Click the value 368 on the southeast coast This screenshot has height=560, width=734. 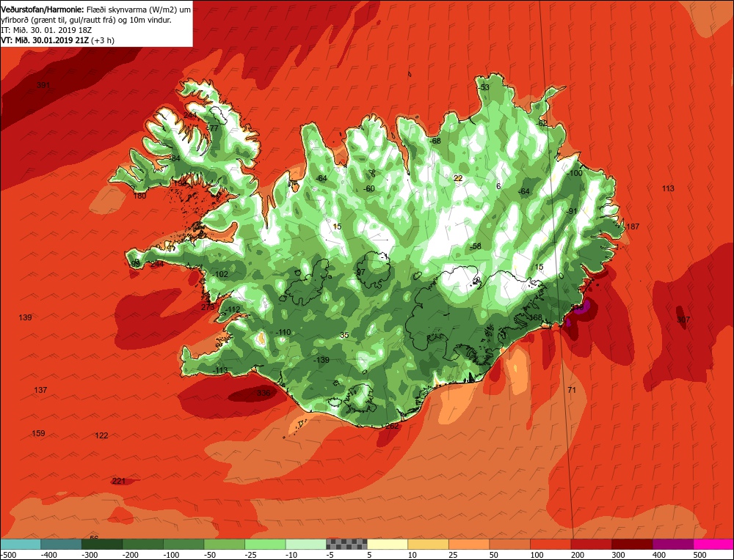(x=536, y=317)
